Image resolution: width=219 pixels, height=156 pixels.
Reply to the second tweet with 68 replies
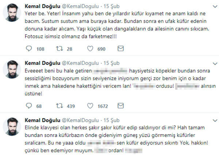(29, 106)
